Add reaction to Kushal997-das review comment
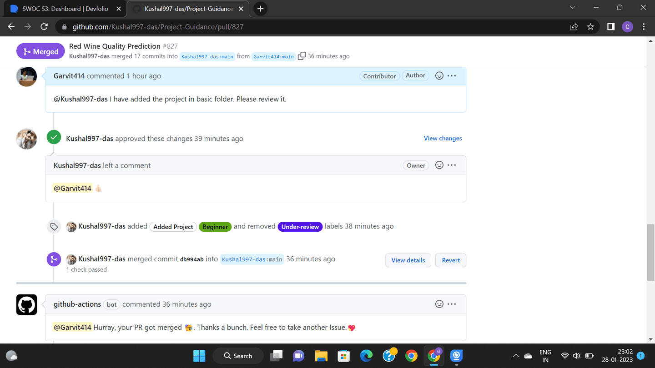 pyautogui.click(x=439, y=165)
